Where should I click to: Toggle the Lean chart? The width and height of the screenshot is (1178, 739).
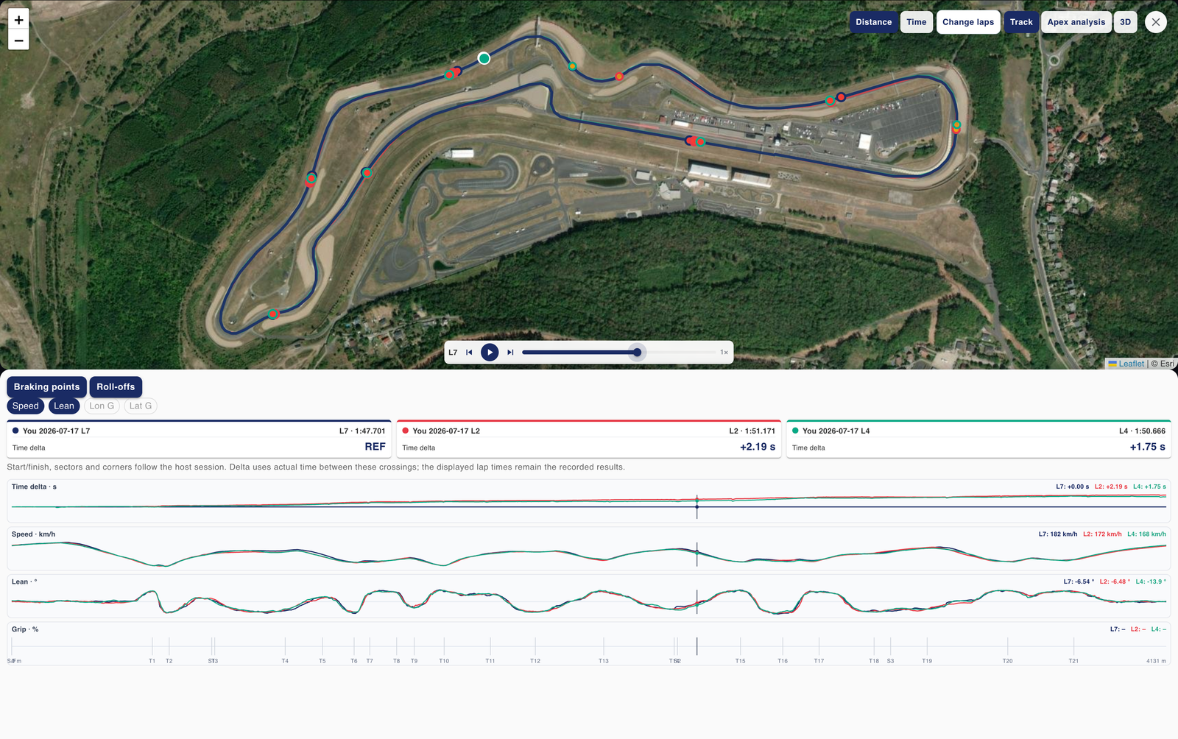(x=64, y=406)
